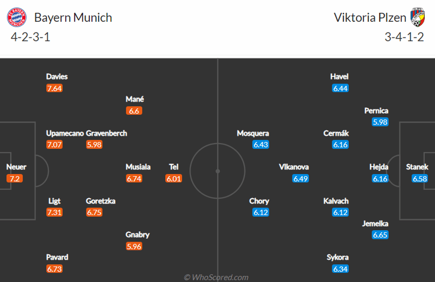
Task: Click Sykora's 6.34 rating badge
Action: 340,269
